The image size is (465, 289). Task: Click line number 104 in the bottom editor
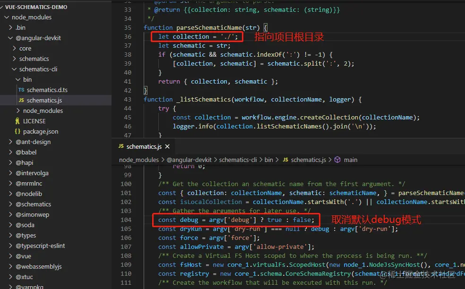click(126, 220)
